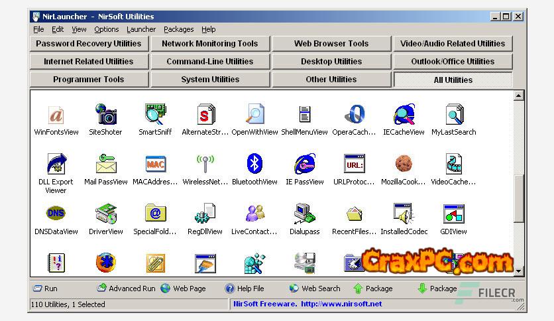Select the Dialupass icon
The image size is (554, 321).
(x=305, y=214)
